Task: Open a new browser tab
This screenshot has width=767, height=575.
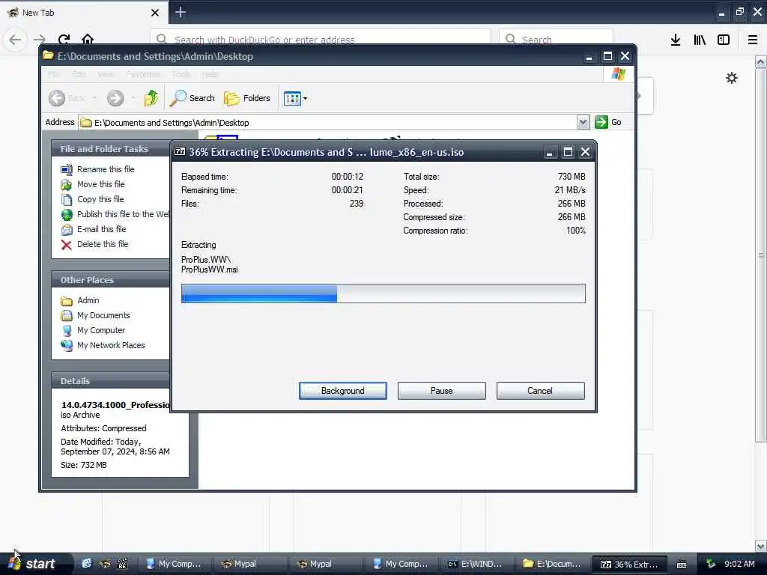Action: (181, 12)
